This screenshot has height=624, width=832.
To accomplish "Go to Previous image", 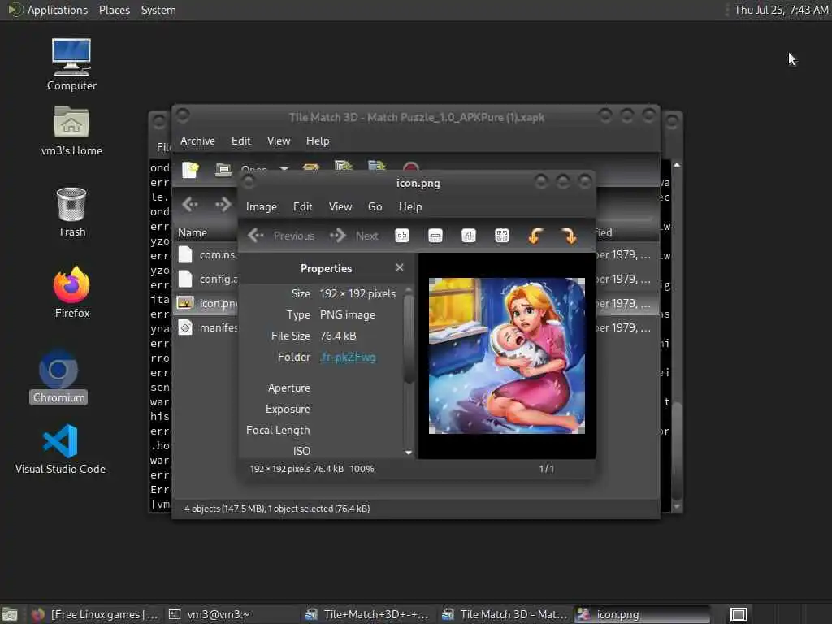I will coord(281,236).
